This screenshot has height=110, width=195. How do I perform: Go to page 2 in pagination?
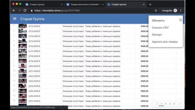point(166,104)
